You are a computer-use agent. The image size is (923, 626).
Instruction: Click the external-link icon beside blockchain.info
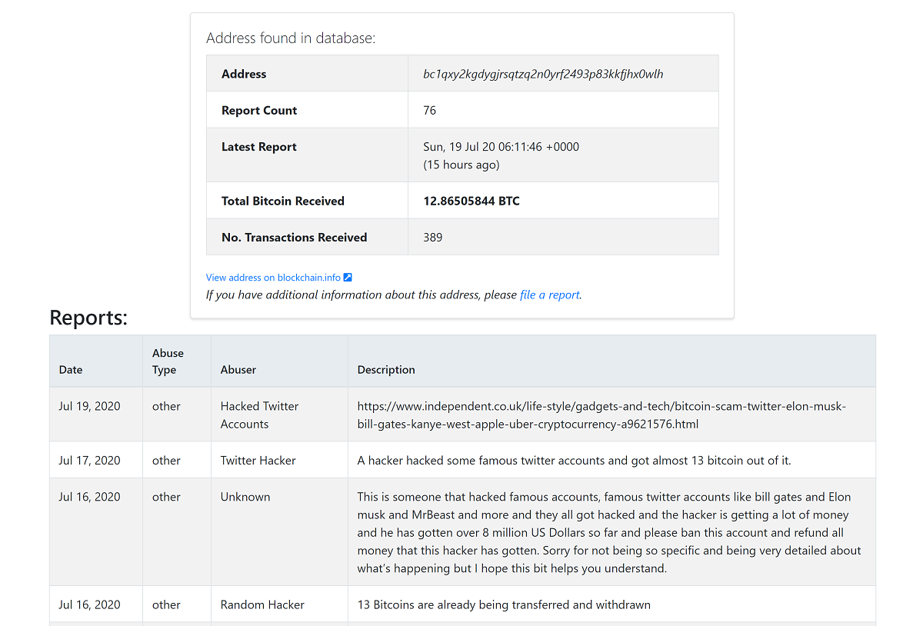pos(348,278)
